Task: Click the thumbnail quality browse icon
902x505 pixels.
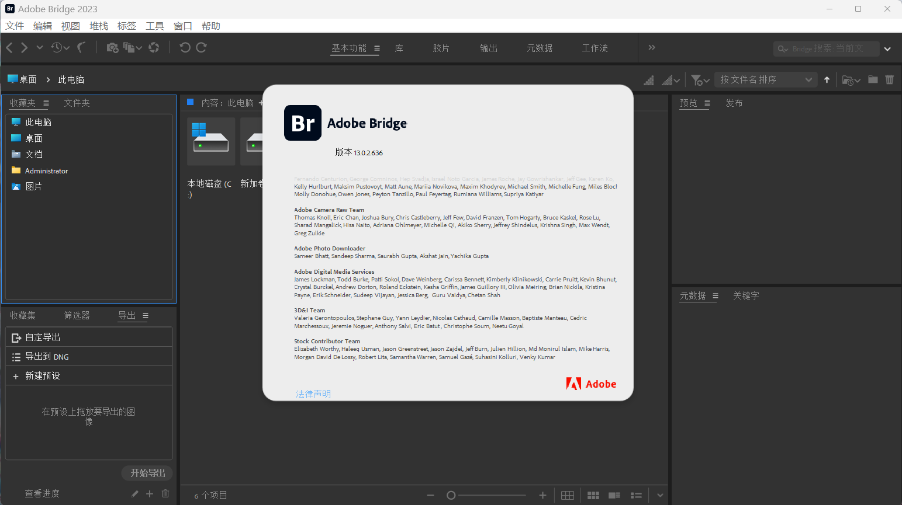Action: coord(649,80)
